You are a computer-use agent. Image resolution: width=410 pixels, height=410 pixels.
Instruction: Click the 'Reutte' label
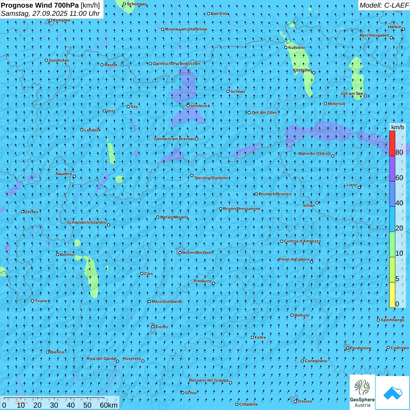[x=111, y=65]
